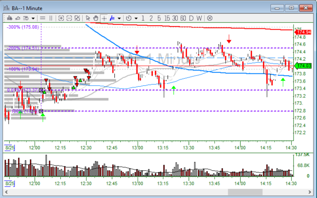Click the horizontal scrollbar thumb

245,192
